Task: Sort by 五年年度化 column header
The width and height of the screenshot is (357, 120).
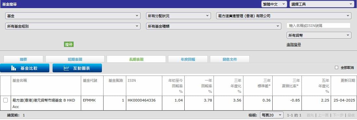Action: pos(324,86)
